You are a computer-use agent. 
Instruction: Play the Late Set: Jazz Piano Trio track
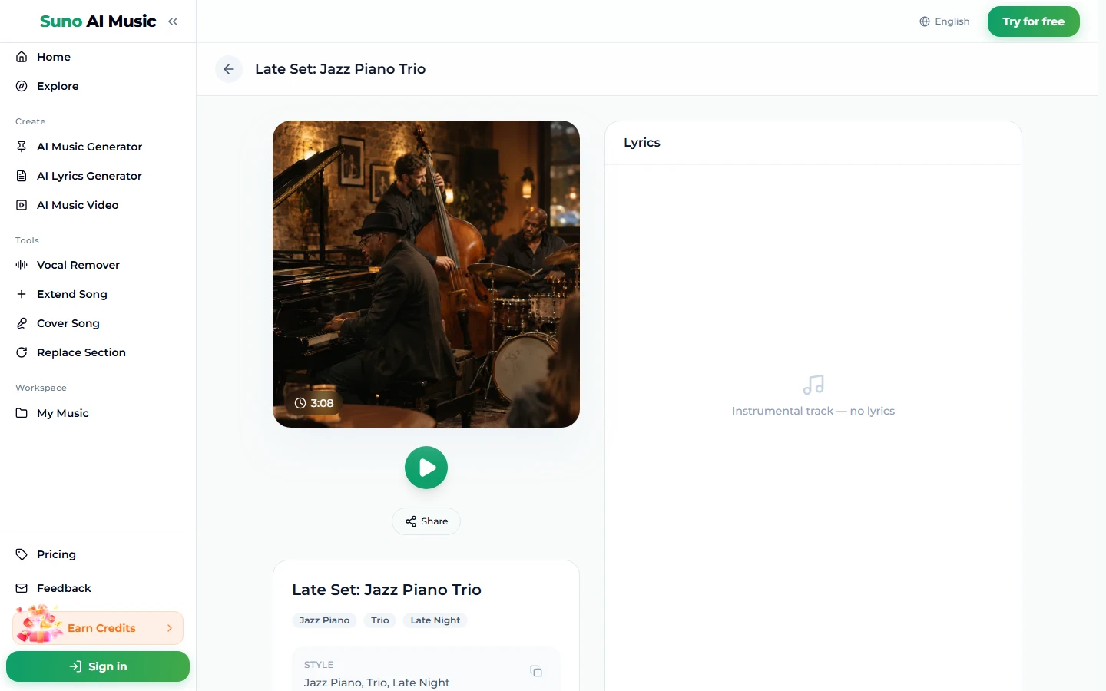[426, 468]
